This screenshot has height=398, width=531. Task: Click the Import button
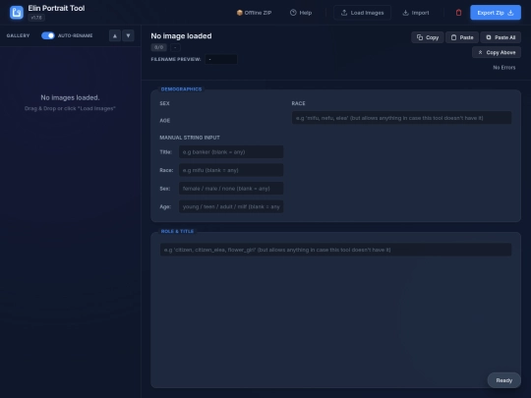[x=416, y=13]
